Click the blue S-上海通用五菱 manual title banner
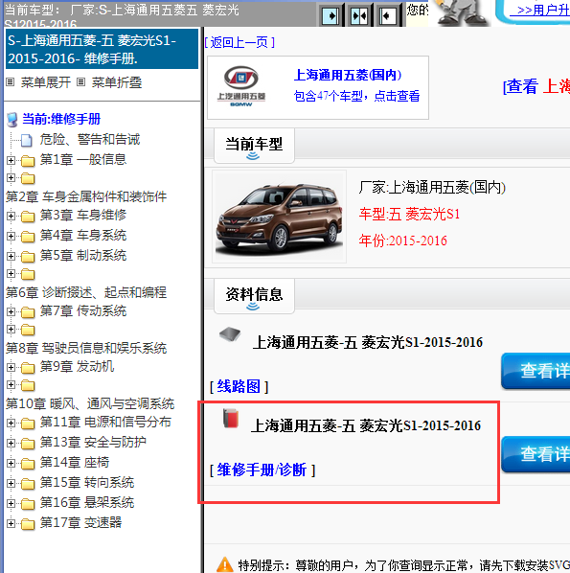 pyautogui.click(x=102, y=49)
